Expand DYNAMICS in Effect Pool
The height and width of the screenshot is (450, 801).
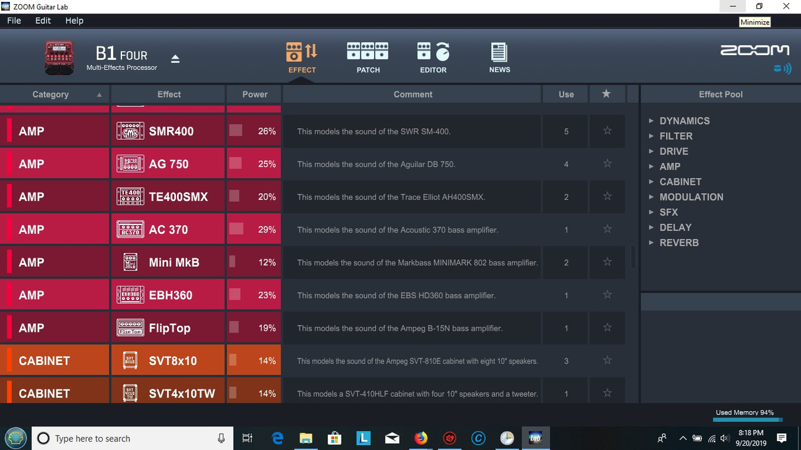(x=651, y=121)
